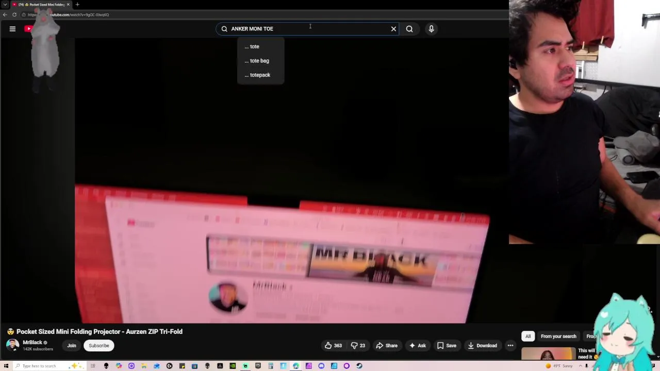Open the Windows Start menu
Viewport: 660px width, 371px height.
click(x=6, y=366)
